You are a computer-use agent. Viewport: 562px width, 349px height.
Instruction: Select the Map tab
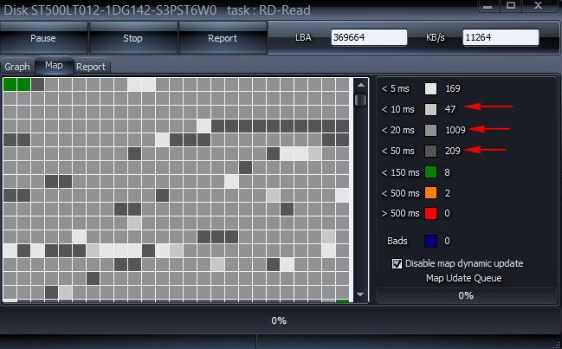tap(54, 66)
